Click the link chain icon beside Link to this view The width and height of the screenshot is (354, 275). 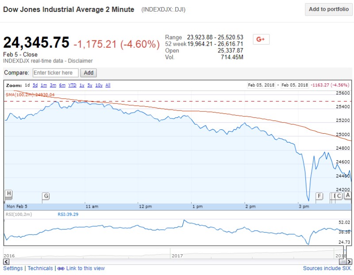[x=61, y=268]
